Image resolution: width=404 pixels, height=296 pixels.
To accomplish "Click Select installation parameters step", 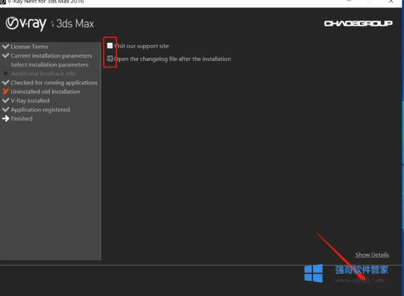I will click(x=49, y=65).
